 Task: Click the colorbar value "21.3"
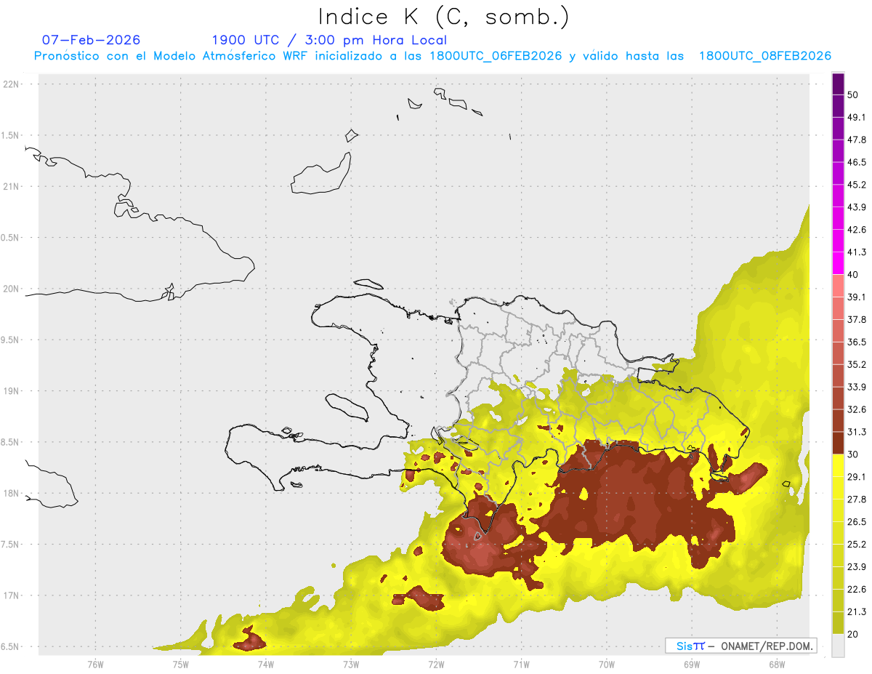(857, 612)
